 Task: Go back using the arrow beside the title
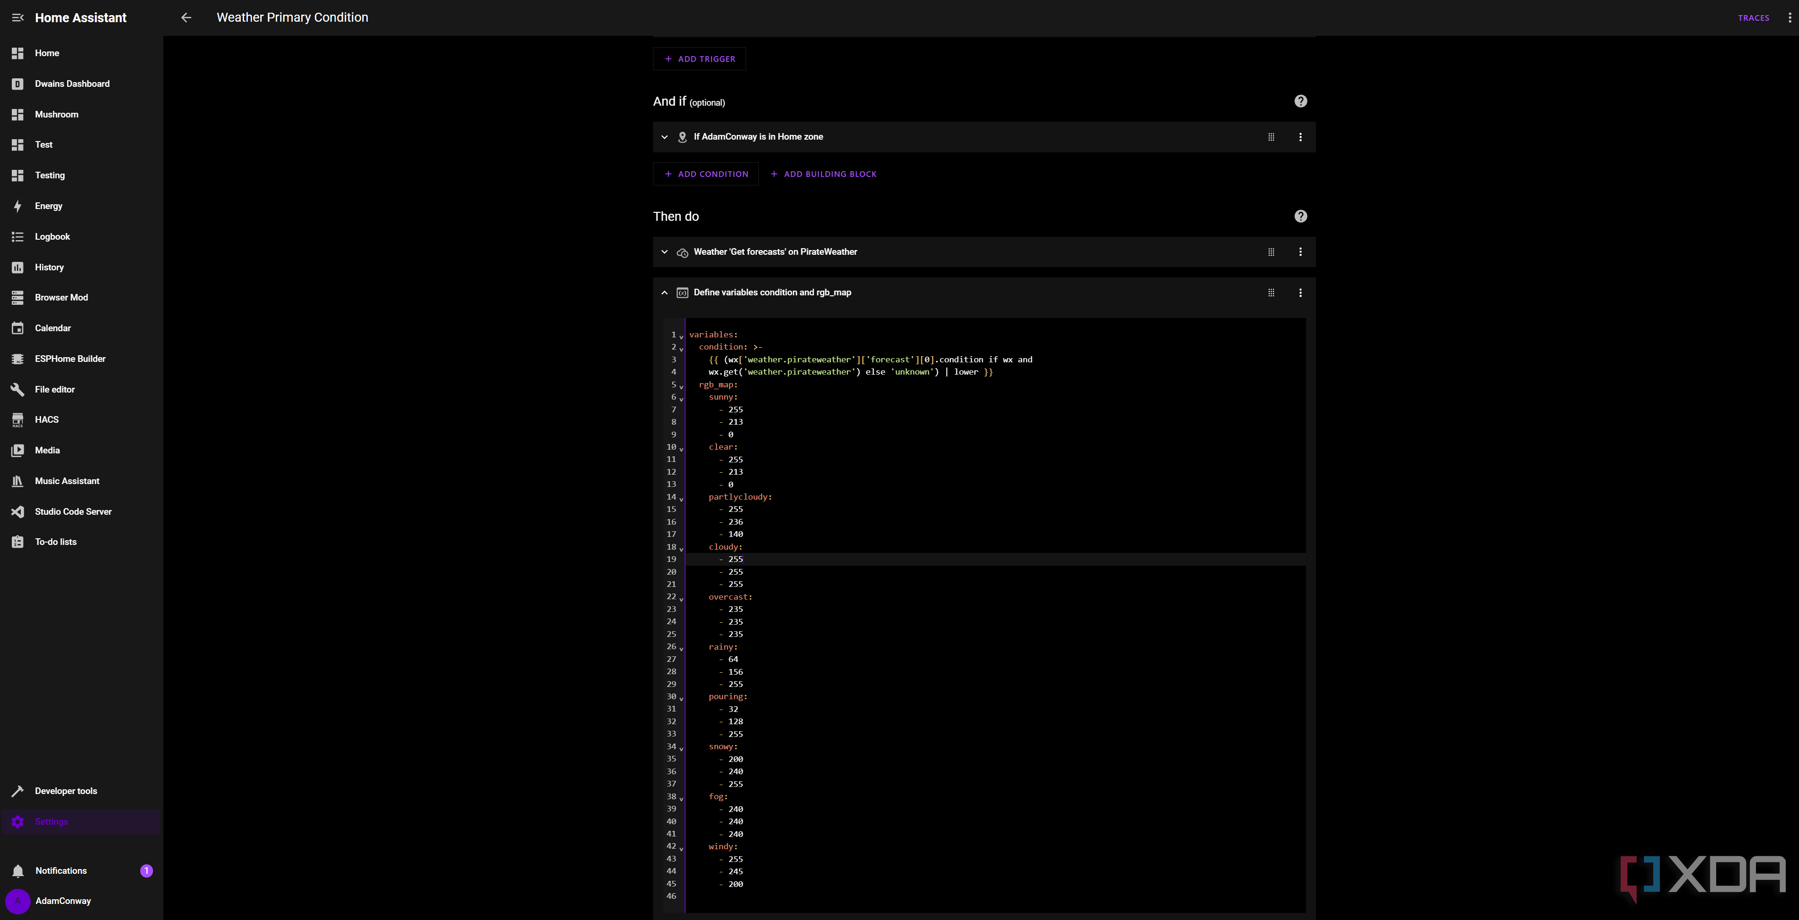click(186, 17)
